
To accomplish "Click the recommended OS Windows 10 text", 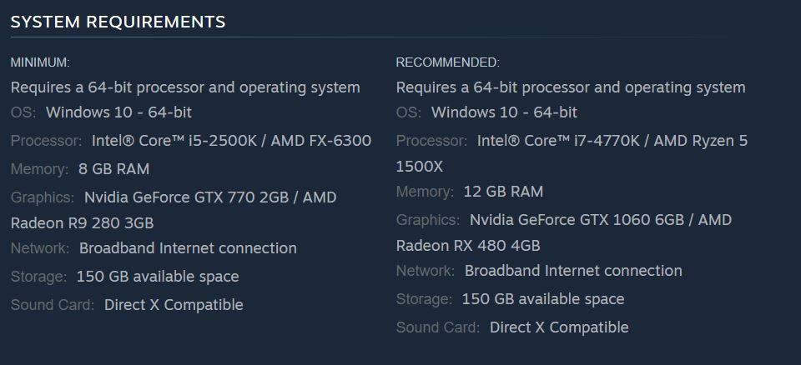I will [504, 112].
